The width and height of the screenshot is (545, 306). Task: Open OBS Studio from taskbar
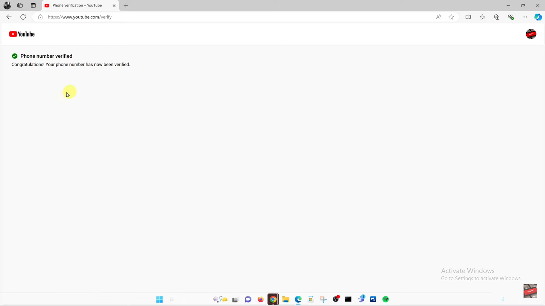tap(336, 299)
